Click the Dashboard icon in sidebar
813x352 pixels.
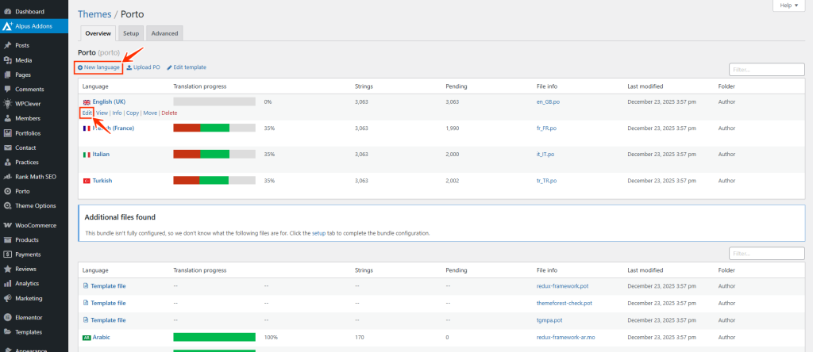7,12
